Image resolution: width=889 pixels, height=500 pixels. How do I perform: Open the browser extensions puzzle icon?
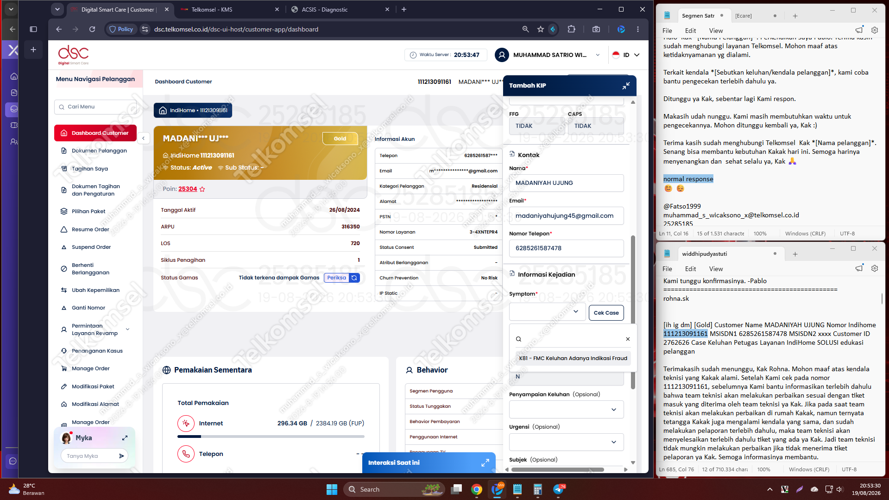click(x=571, y=29)
